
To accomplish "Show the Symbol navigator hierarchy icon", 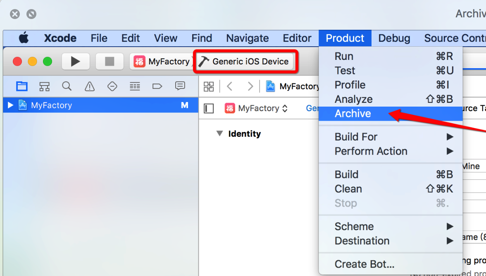I will click(x=44, y=86).
